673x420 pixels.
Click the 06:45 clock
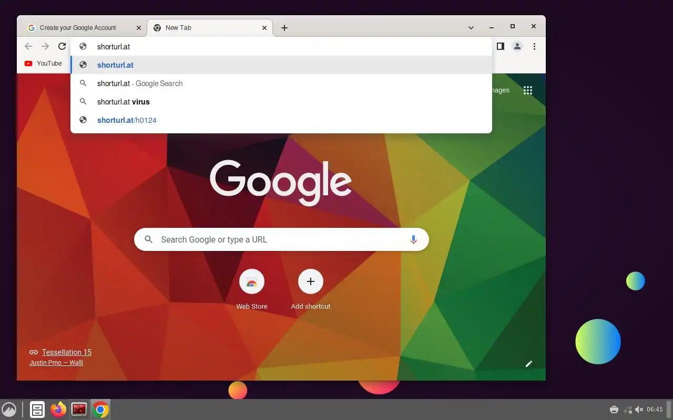[655, 409]
